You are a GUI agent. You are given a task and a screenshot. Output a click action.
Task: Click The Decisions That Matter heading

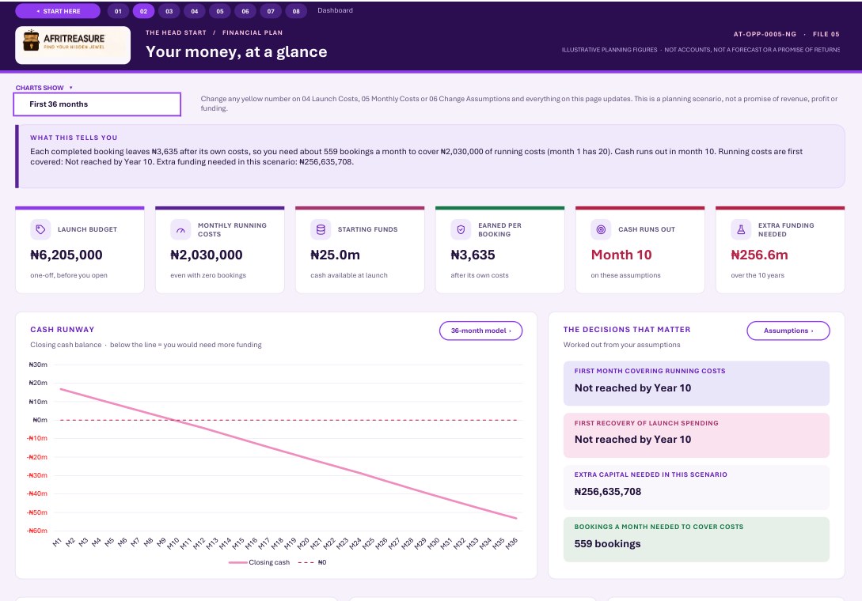click(627, 330)
